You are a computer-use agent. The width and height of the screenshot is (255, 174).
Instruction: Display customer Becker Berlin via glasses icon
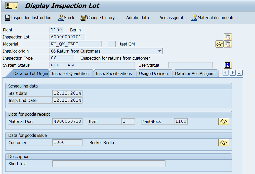(x=223, y=142)
